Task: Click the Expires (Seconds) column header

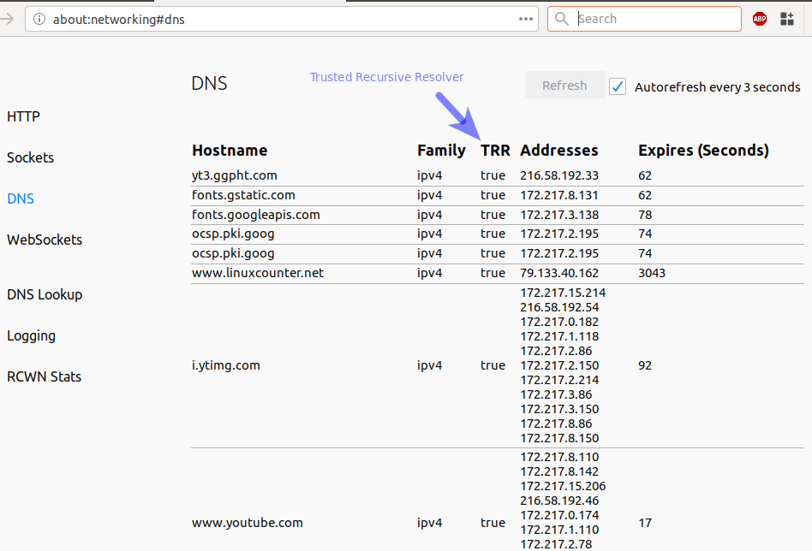Action: (703, 151)
